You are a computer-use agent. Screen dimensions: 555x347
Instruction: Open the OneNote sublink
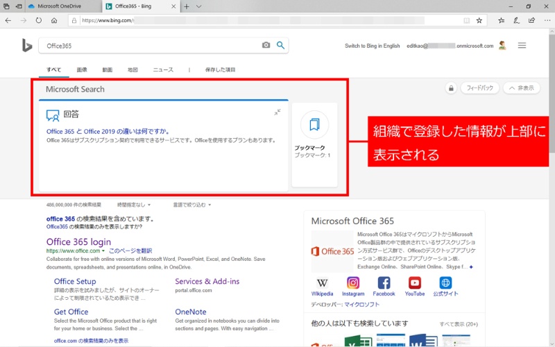[190, 312]
